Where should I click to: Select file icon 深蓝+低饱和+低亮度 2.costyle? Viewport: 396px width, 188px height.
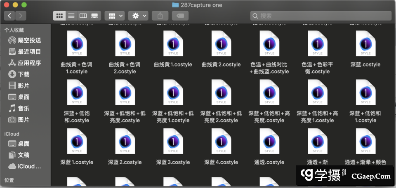coord(221,92)
